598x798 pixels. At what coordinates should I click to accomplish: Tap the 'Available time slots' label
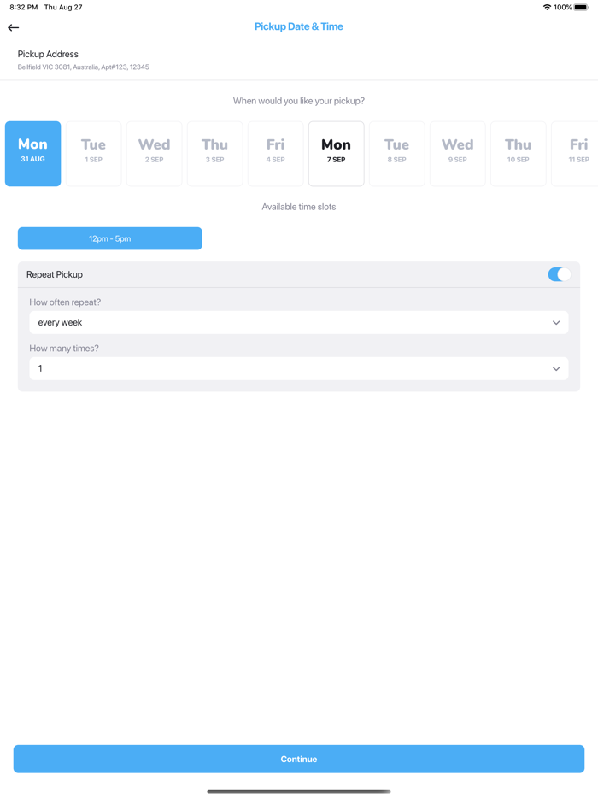(x=299, y=207)
